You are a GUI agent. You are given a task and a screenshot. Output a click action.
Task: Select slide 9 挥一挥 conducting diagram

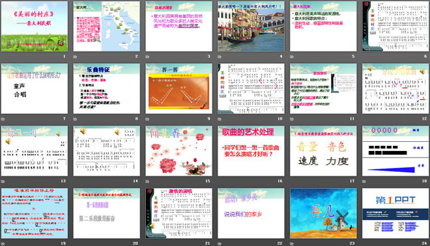179,89
